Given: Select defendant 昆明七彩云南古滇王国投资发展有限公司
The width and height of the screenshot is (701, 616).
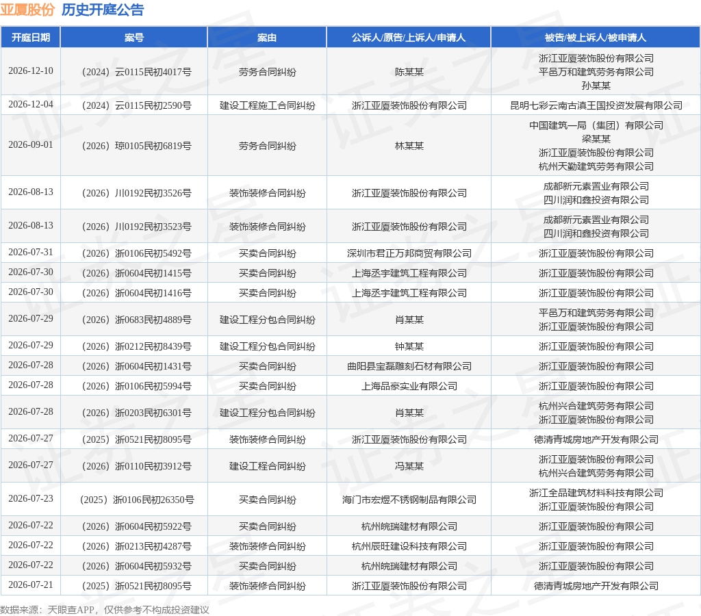Looking at the screenshot, I should (x=596, y=105).
